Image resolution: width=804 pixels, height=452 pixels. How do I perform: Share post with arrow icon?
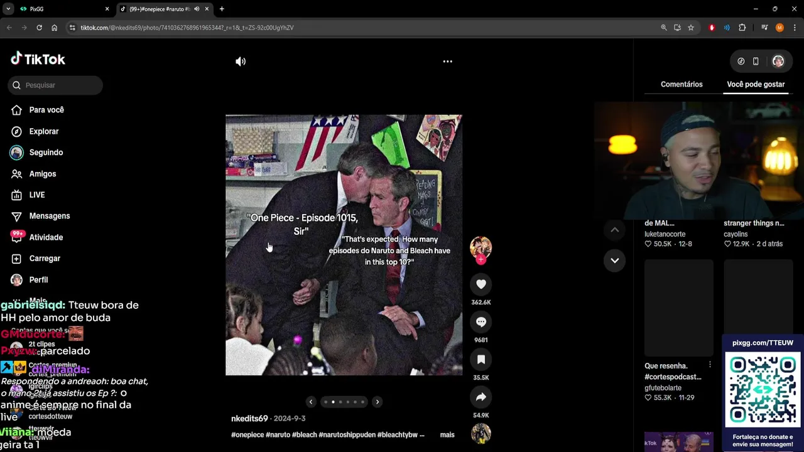481,397
